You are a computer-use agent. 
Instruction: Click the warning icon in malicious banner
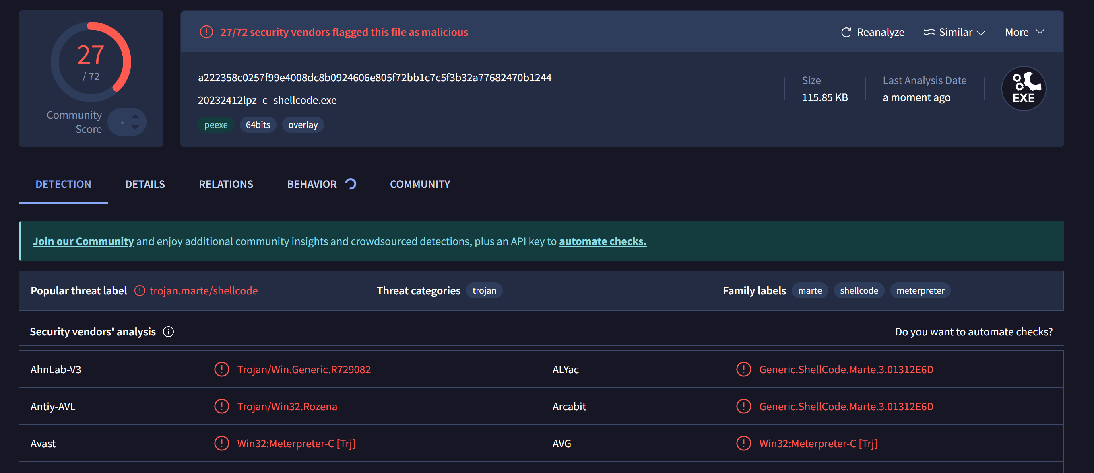(x=206, y=32)
